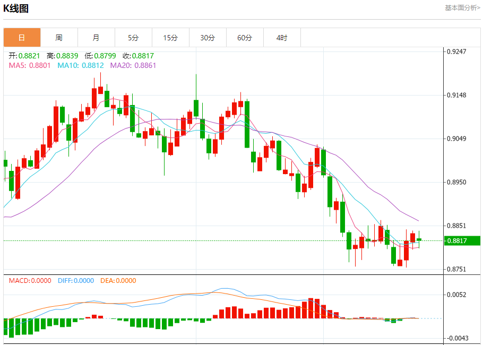The height and width of the screenshot is (345, 483).
Task: Click the MA5: 0.8801 label
Action: coord(30,65)
